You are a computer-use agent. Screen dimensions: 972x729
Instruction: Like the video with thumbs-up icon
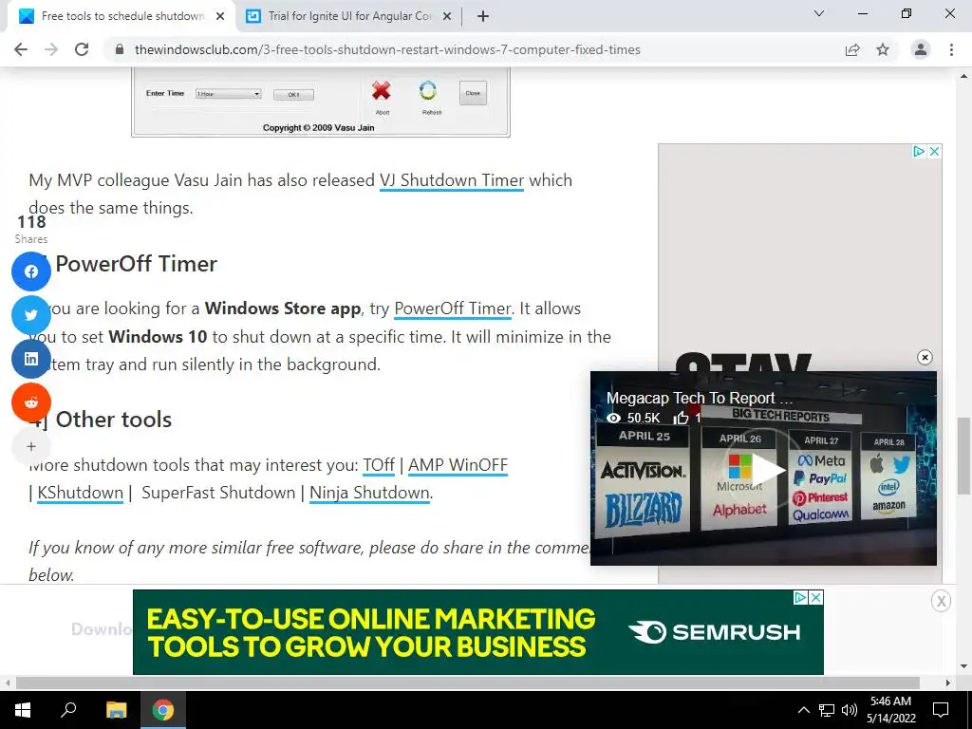(682, 418)
